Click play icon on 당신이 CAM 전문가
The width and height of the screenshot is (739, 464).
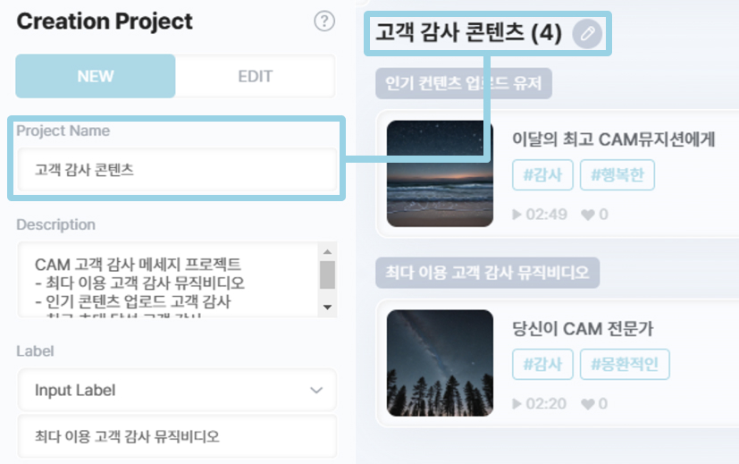[x=516, y=403]
